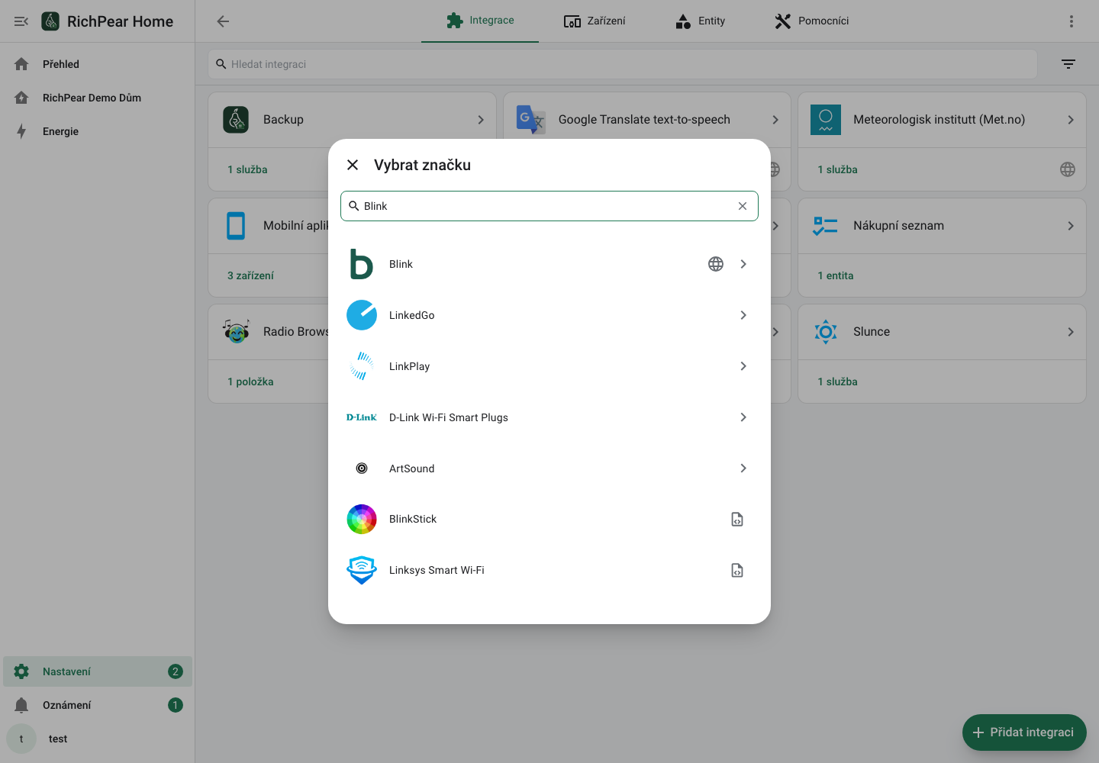Open the 3 zařízení link
The width and height of the screenshot is (1099, 763).
point(250,275)
